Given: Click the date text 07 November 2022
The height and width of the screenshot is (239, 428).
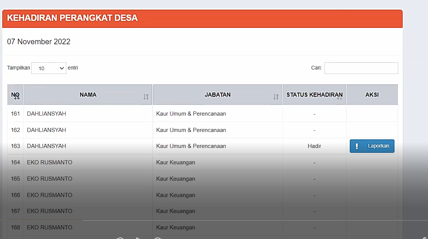Looking at the screenshot, I should (38, 42).
